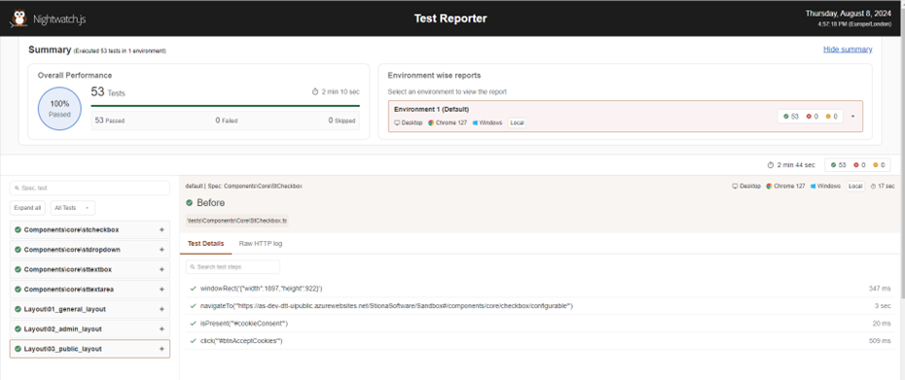Click the checkmark beside the isPresent step

193,324
